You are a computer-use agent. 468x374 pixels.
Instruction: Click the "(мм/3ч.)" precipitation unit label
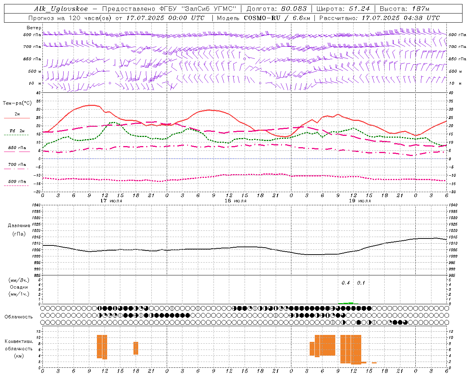19,280
